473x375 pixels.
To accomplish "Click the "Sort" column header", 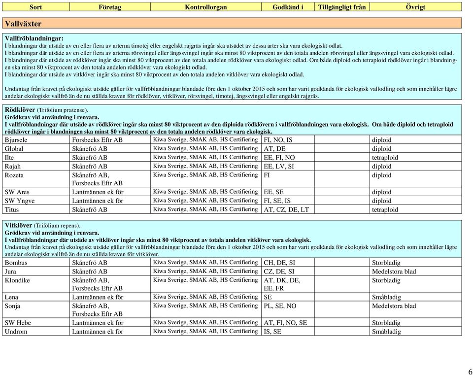I will [36, 7].
